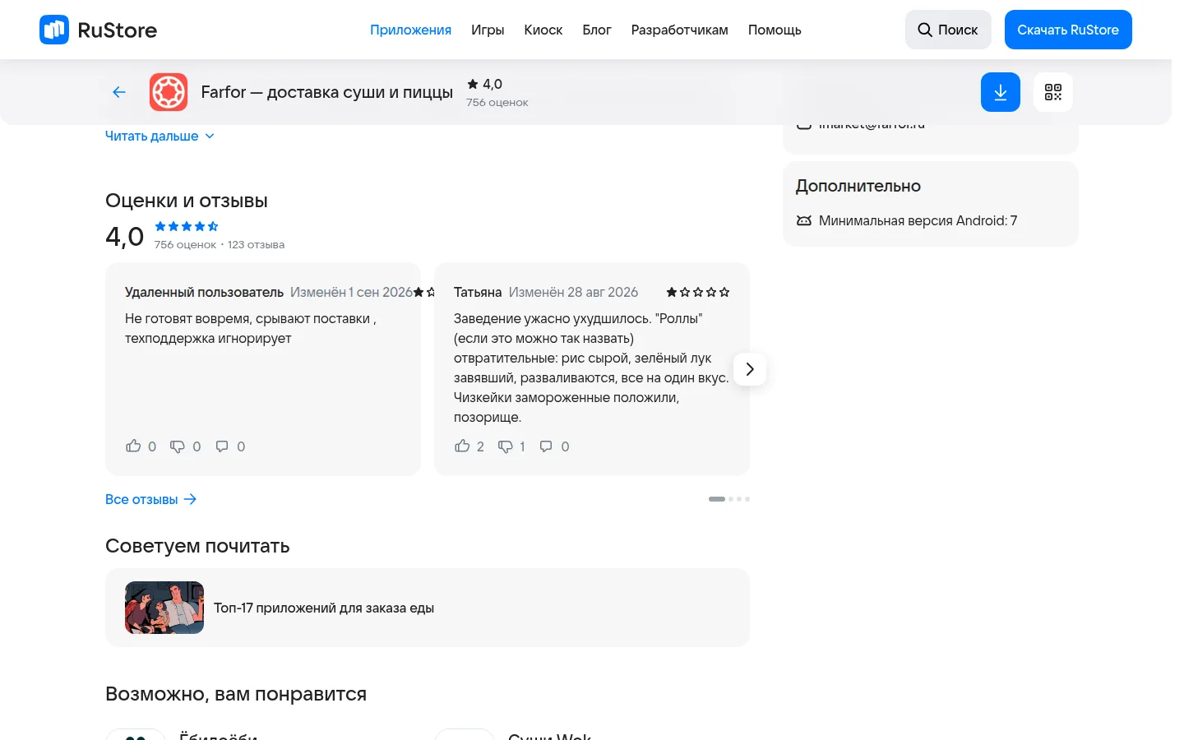The image size is (1184, 740).
Task: Click the RuStore logo
Action: (x=98, y=30)
